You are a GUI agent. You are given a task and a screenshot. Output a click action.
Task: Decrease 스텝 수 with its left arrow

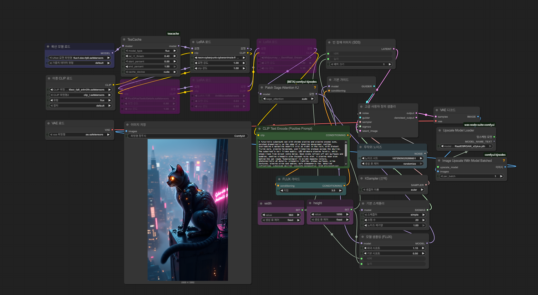click(365, 220)
